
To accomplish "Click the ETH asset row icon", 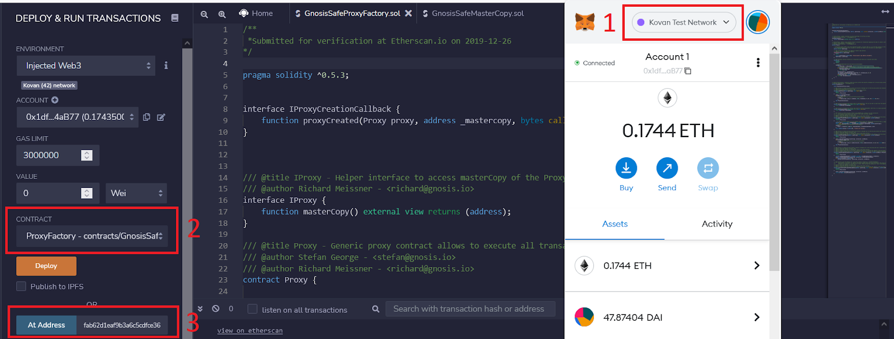I will [x=584, y=265].
